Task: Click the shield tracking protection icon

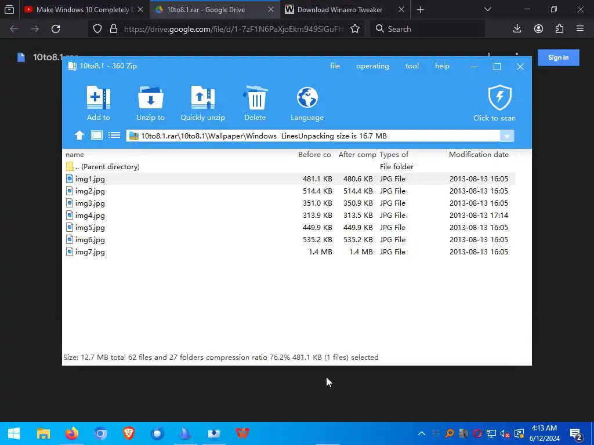Action: pyautogui.click(x=97, y=29)
